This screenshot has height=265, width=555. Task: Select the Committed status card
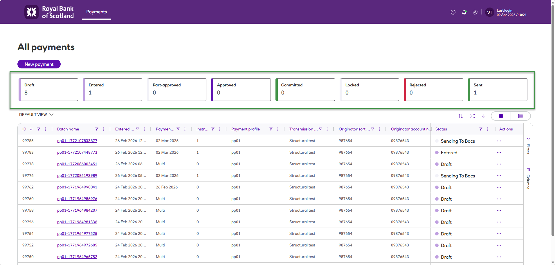pyautogui.click(x=305, y=90)
